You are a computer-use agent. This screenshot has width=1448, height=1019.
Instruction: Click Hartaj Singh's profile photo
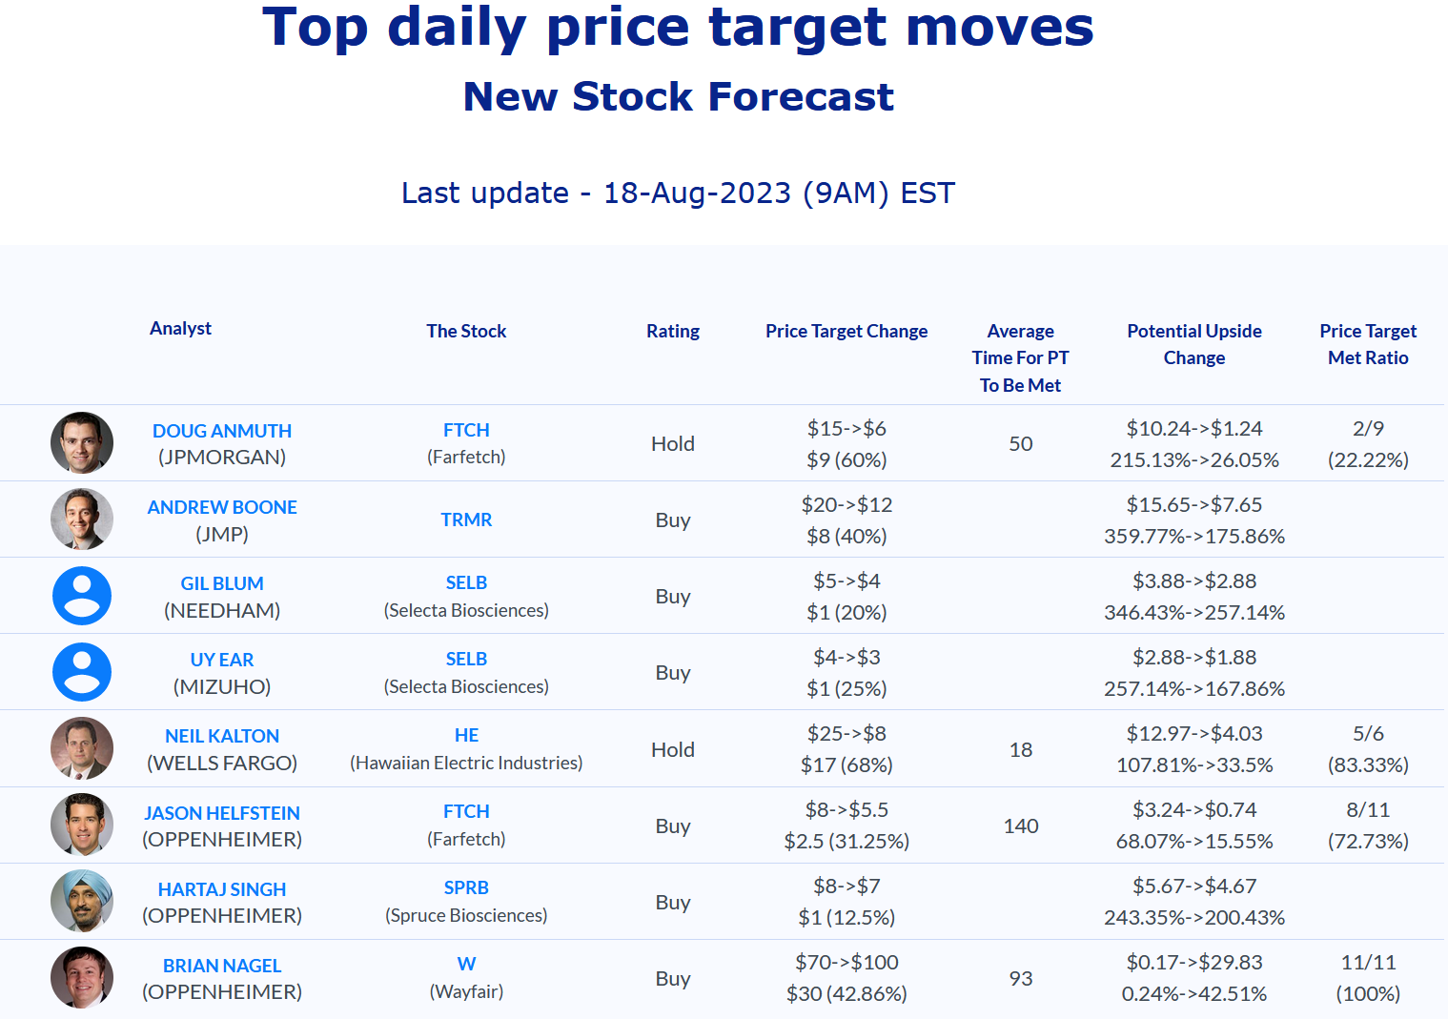82,901
